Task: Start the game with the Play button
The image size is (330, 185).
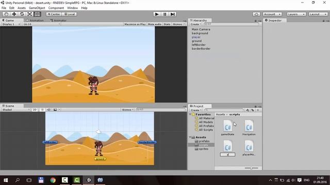Action: point(157,14)
